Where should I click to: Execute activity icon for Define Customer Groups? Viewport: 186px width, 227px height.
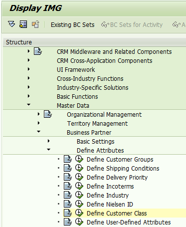79,159
